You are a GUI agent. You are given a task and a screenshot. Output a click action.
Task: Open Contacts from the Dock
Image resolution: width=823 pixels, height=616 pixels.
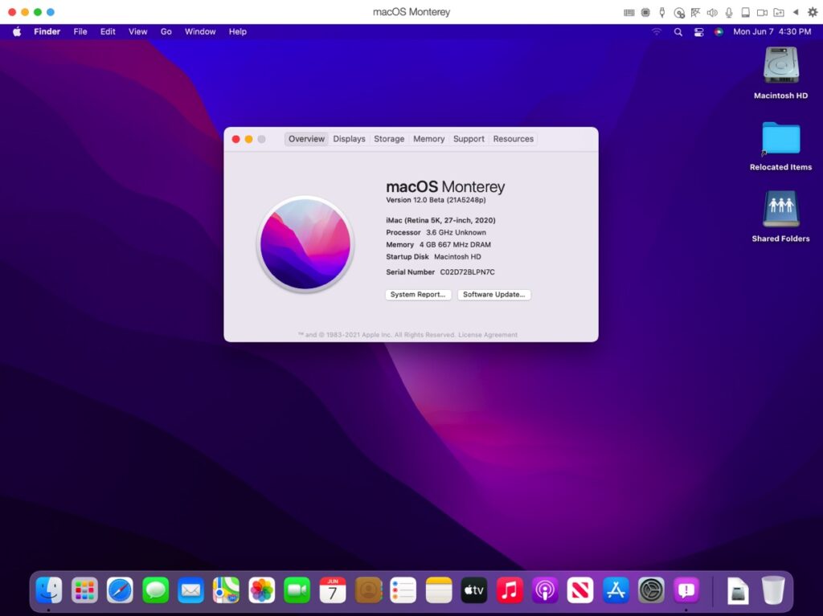click(368, 590)
